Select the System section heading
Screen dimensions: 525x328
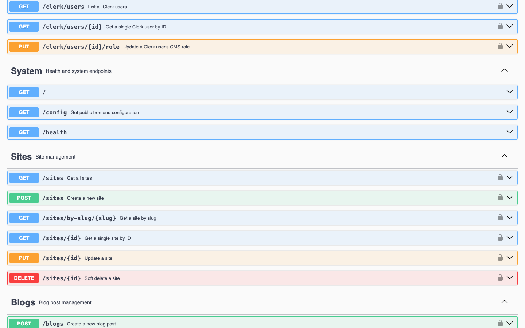[x=26, y=71]
